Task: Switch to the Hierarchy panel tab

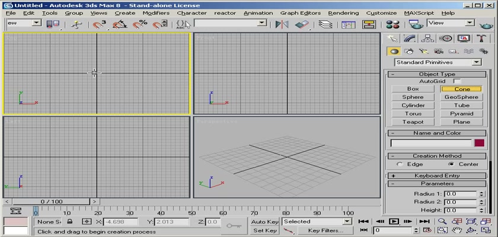Action: click(x=428, y=39)
